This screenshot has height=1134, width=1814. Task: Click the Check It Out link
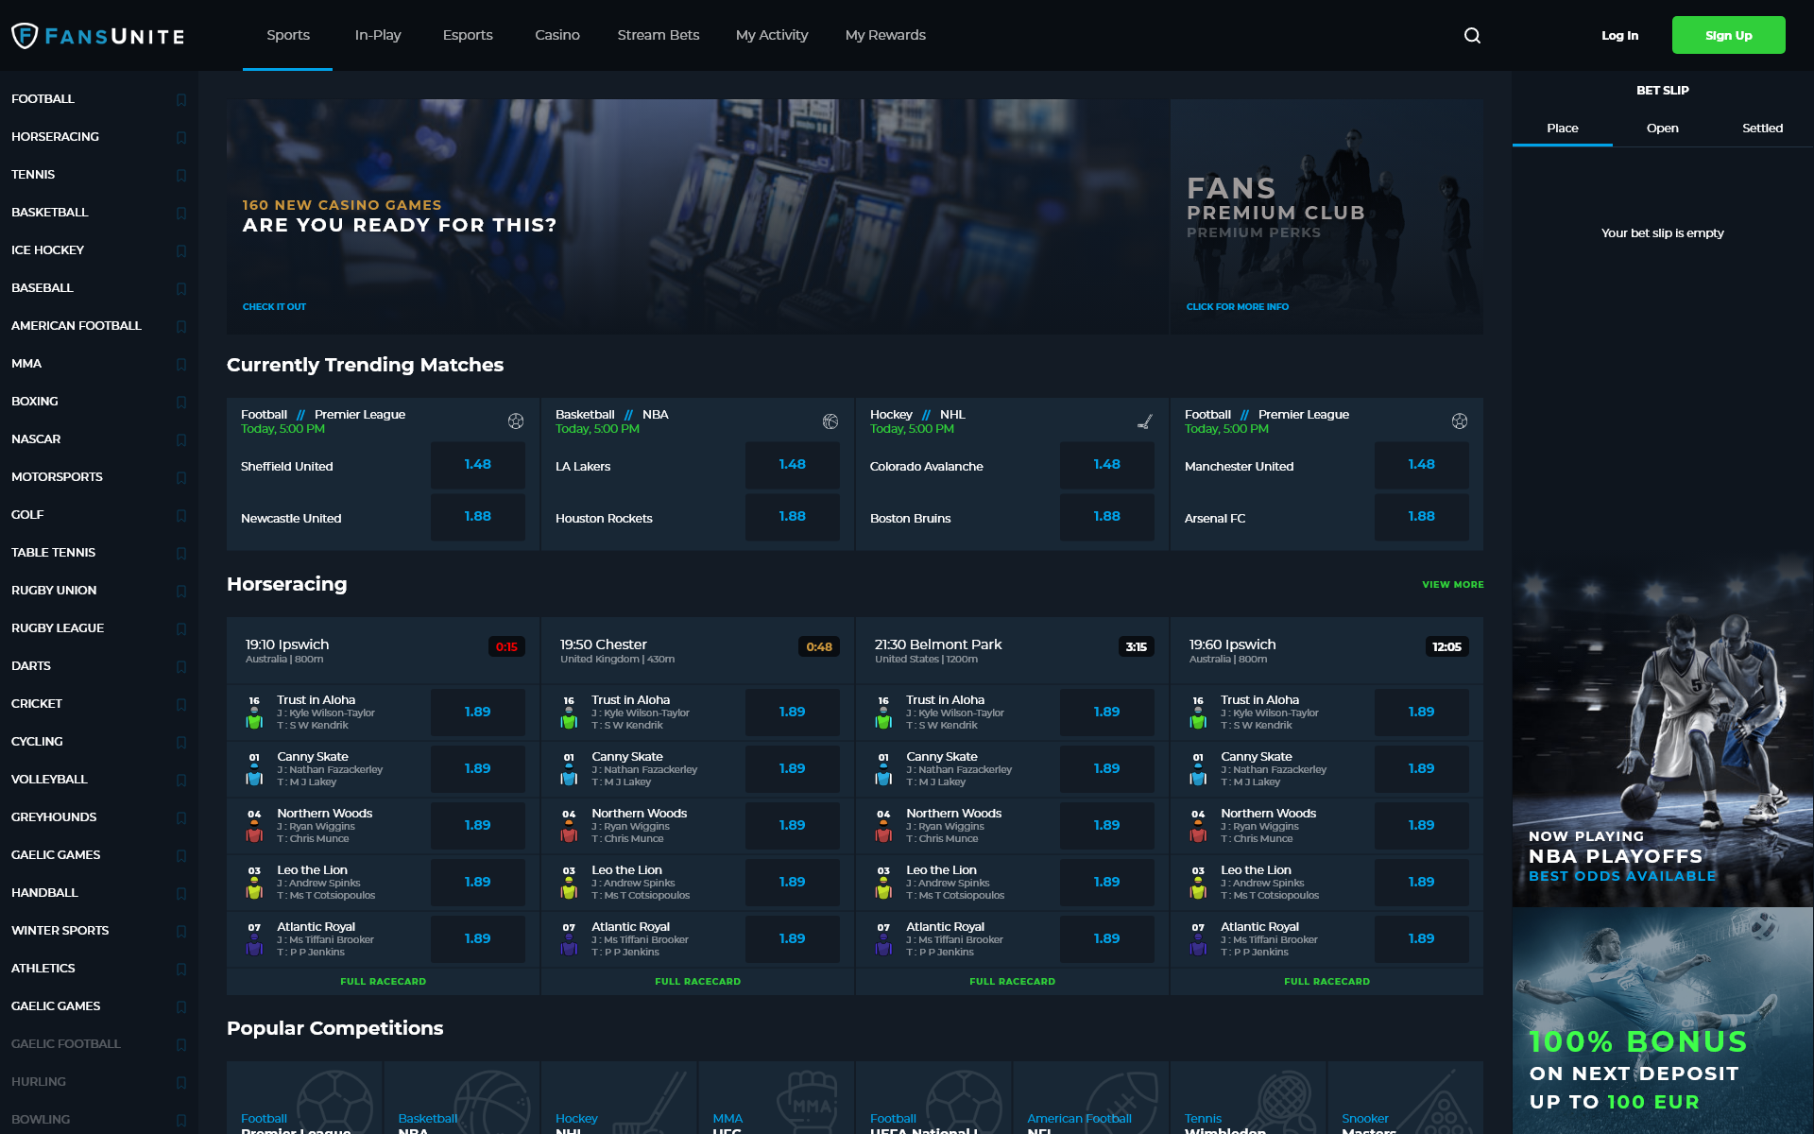click(x=274, y=307)
